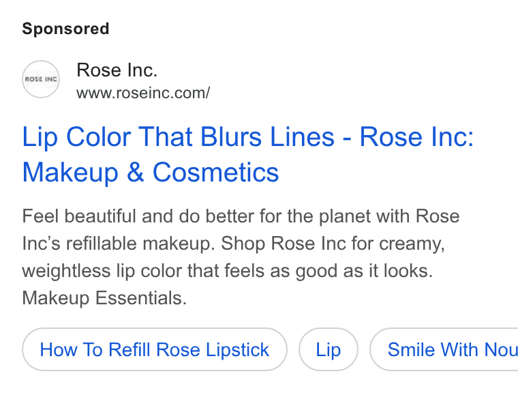Click the Sponsored label

tap(65, 29)
